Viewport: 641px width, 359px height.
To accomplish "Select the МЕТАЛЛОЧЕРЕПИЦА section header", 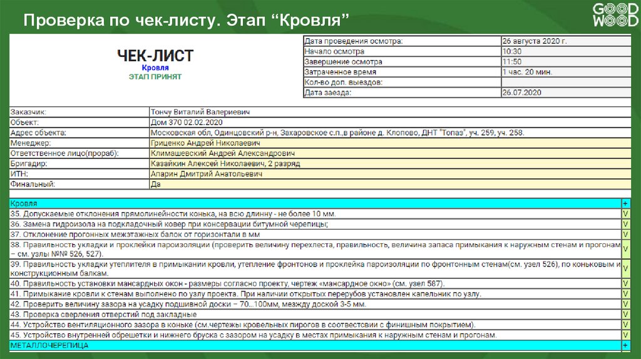I will click(315, 345).
